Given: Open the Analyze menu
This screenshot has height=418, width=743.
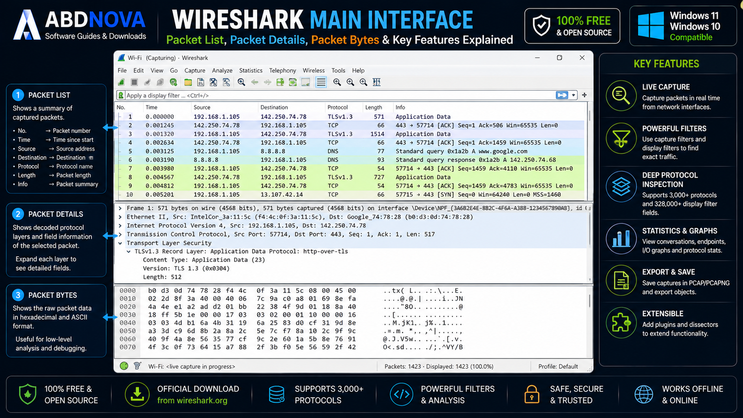Looking at the screenshot, I should click(222, 71).
